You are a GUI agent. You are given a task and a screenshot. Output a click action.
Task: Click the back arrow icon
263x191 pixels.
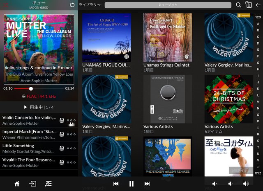tap(258, 5)
